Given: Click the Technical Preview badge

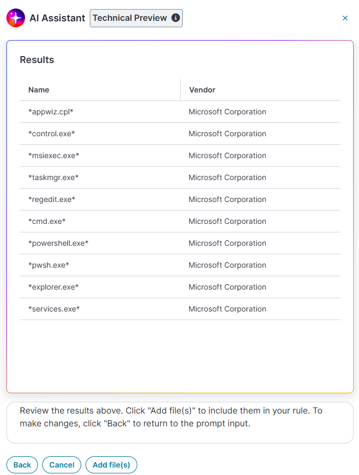Looking at the screenshot, I should (x=136, y=18).
